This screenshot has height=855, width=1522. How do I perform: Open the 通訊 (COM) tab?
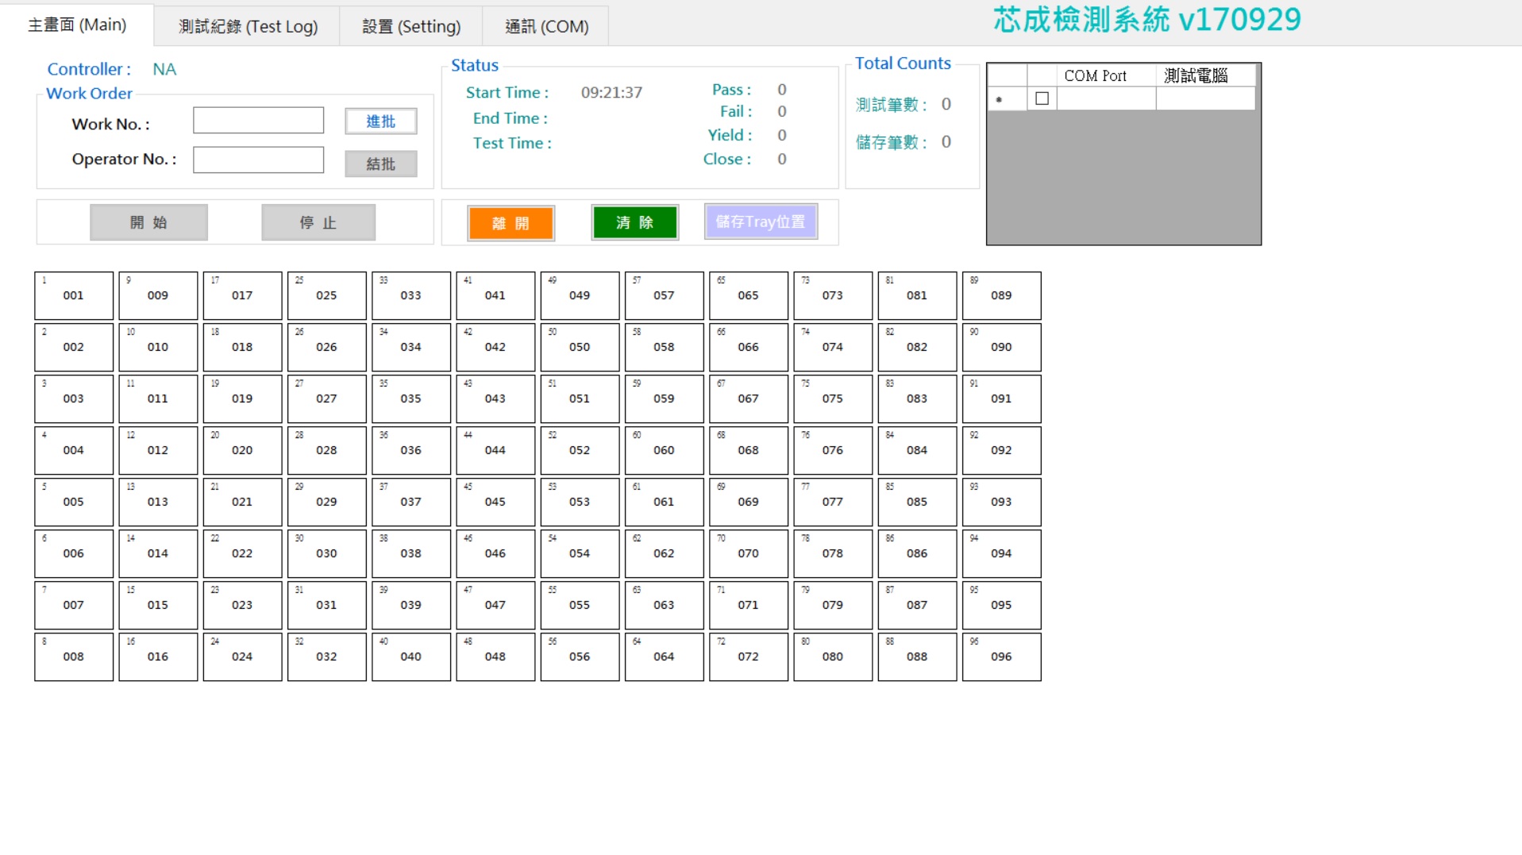click(x=546, y=26)
